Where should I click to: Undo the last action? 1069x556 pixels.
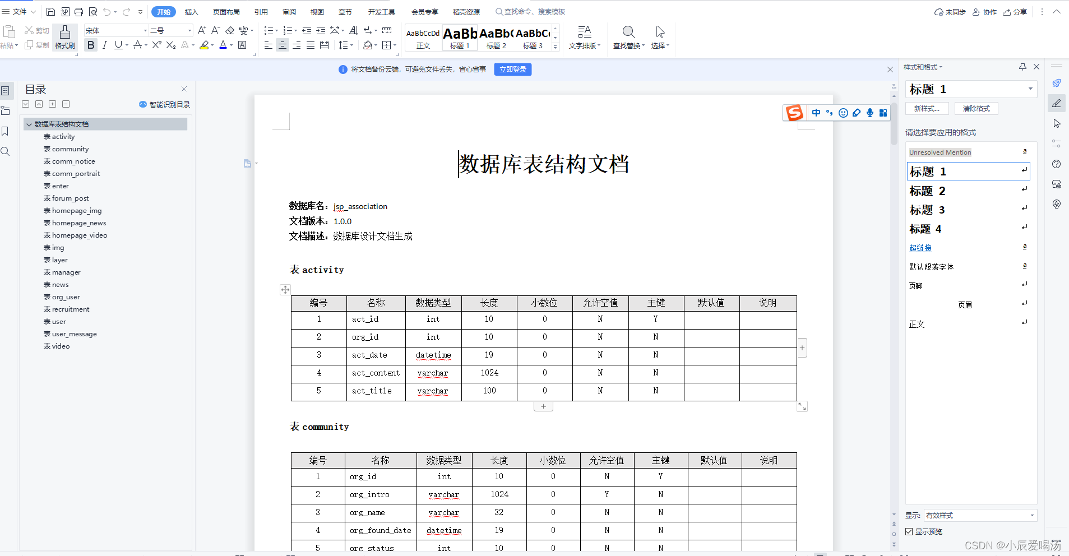[107, 12]
